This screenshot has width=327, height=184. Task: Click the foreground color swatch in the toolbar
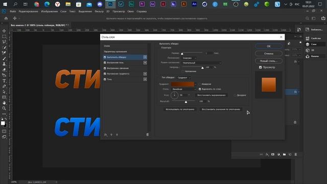click(3, 123)
